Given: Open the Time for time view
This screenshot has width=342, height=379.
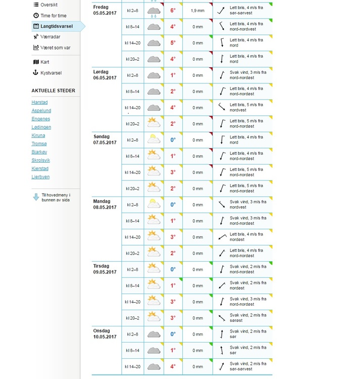Looking at the screenshot, I should tap(54, 16).
